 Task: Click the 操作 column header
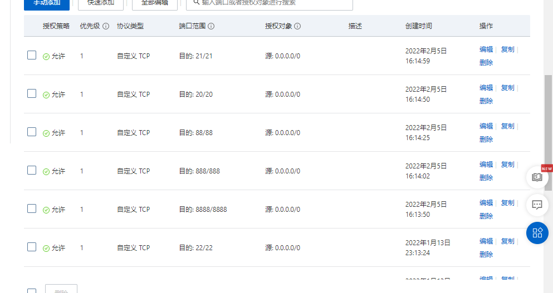point(486,26)
